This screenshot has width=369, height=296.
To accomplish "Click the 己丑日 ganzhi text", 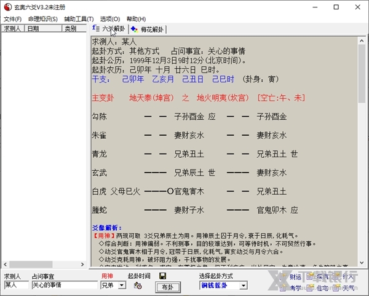I will [x=193, y=79].
